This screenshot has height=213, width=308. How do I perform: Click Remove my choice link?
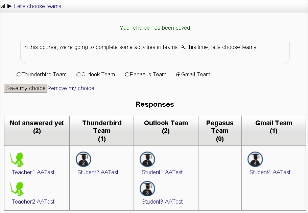pyautogui.click(x=71, y=88)
